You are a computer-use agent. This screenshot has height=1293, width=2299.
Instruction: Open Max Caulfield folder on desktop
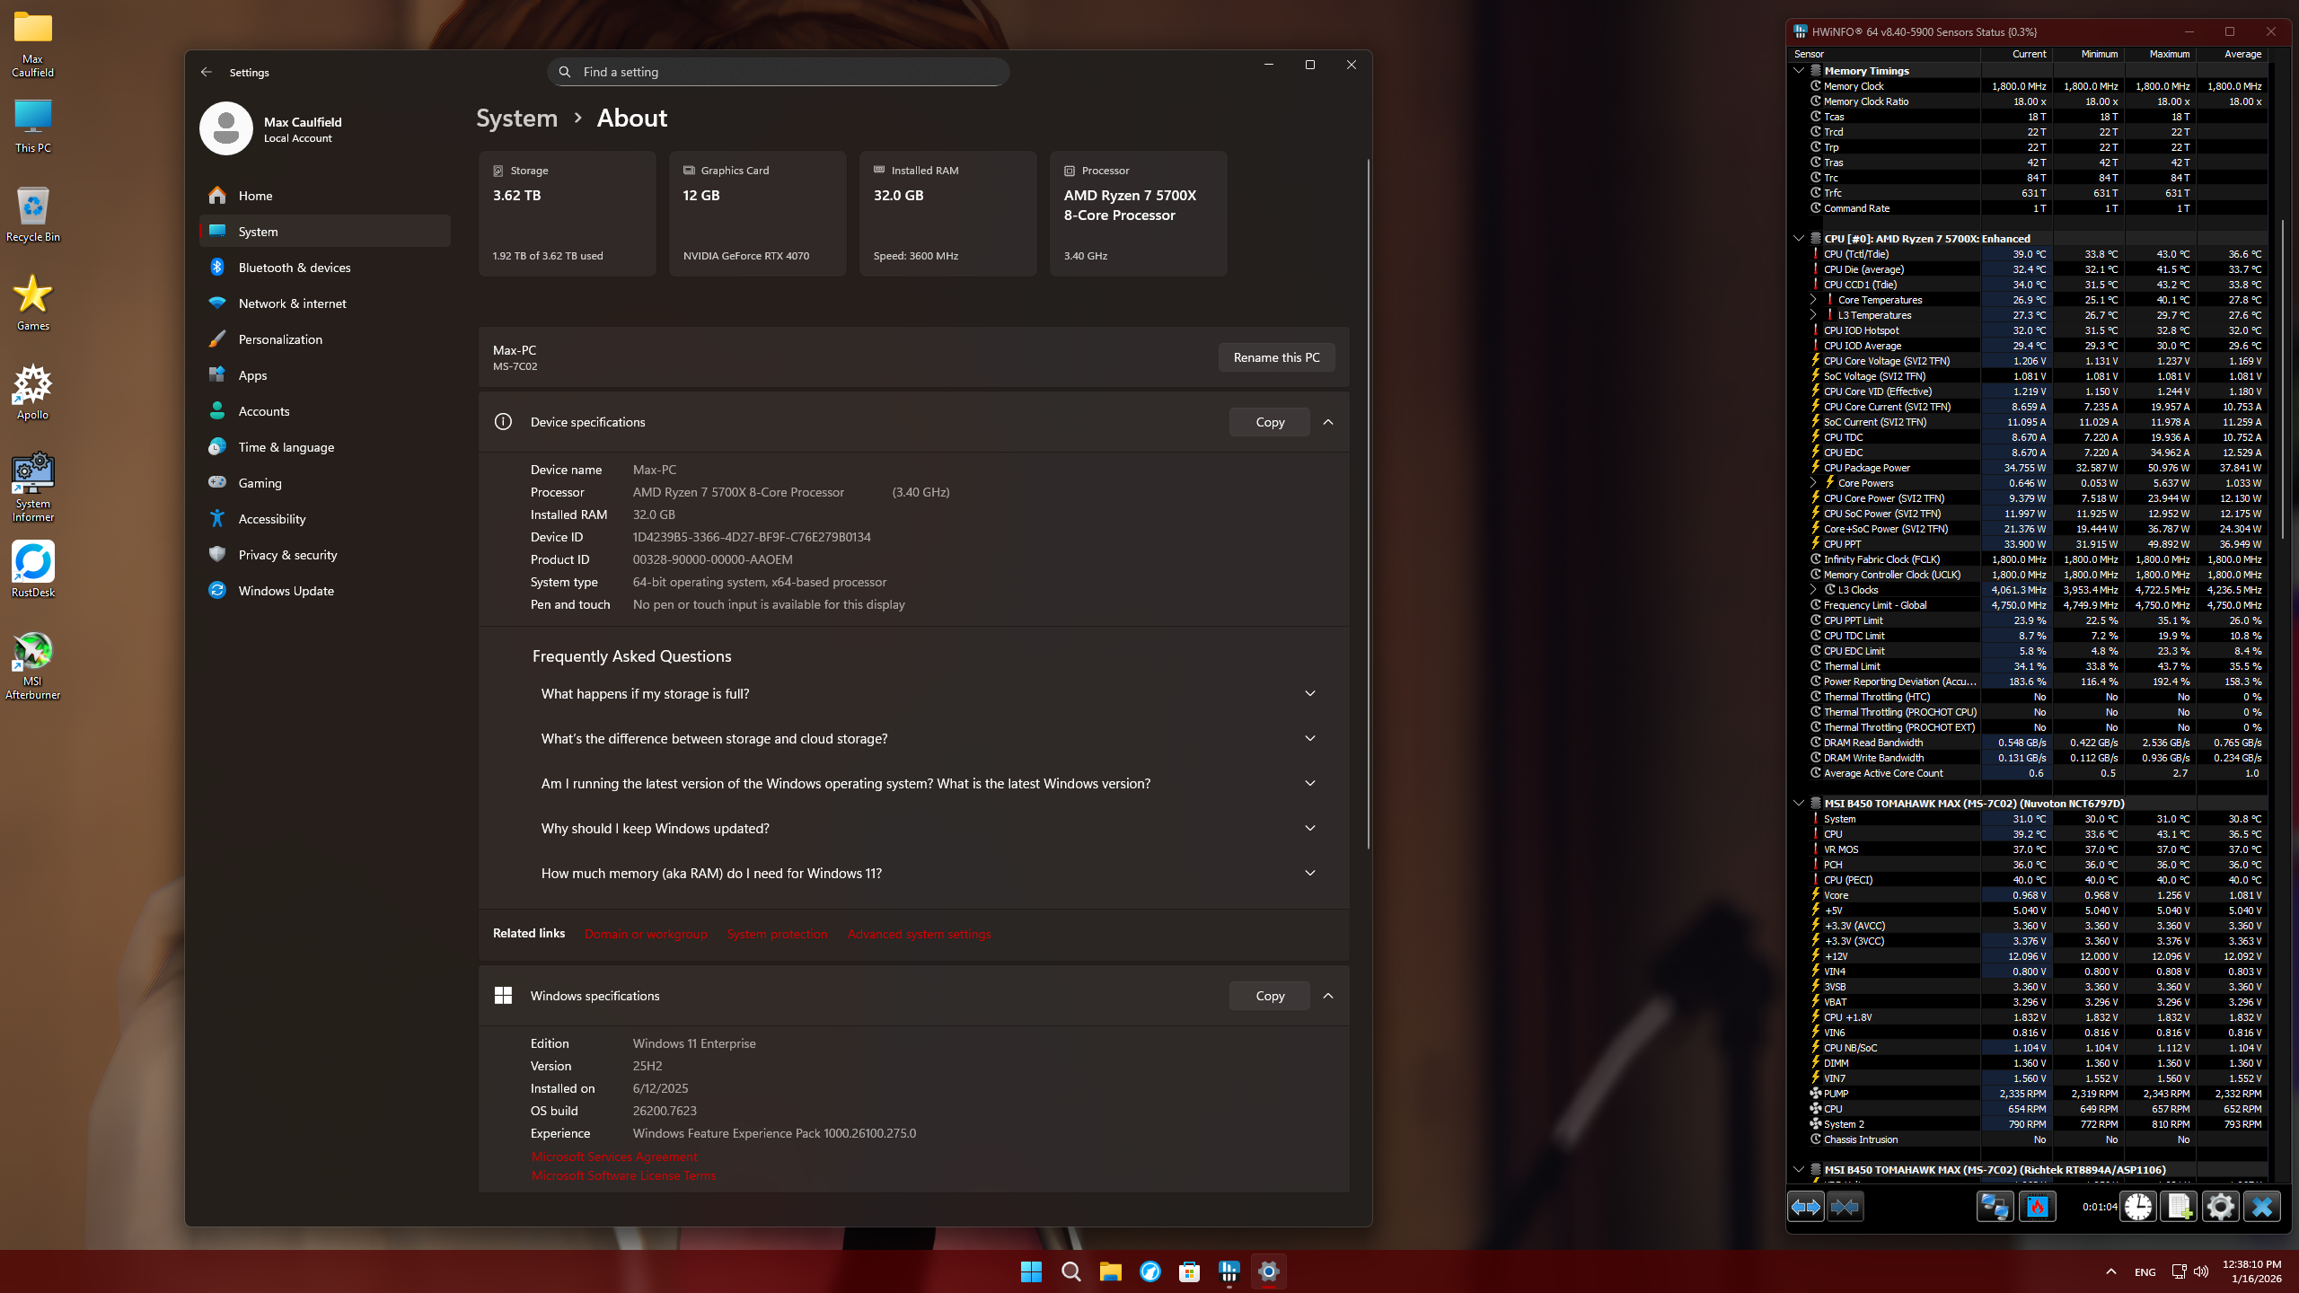click(33, 43)
